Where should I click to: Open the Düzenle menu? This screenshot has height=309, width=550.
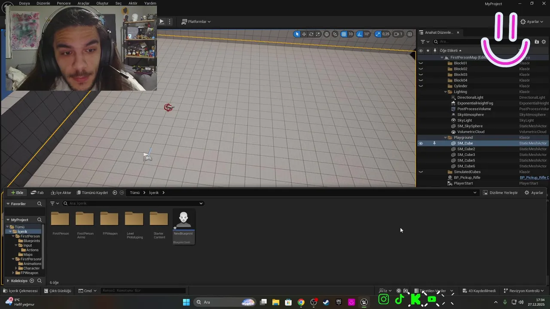[x=43, y=3]
